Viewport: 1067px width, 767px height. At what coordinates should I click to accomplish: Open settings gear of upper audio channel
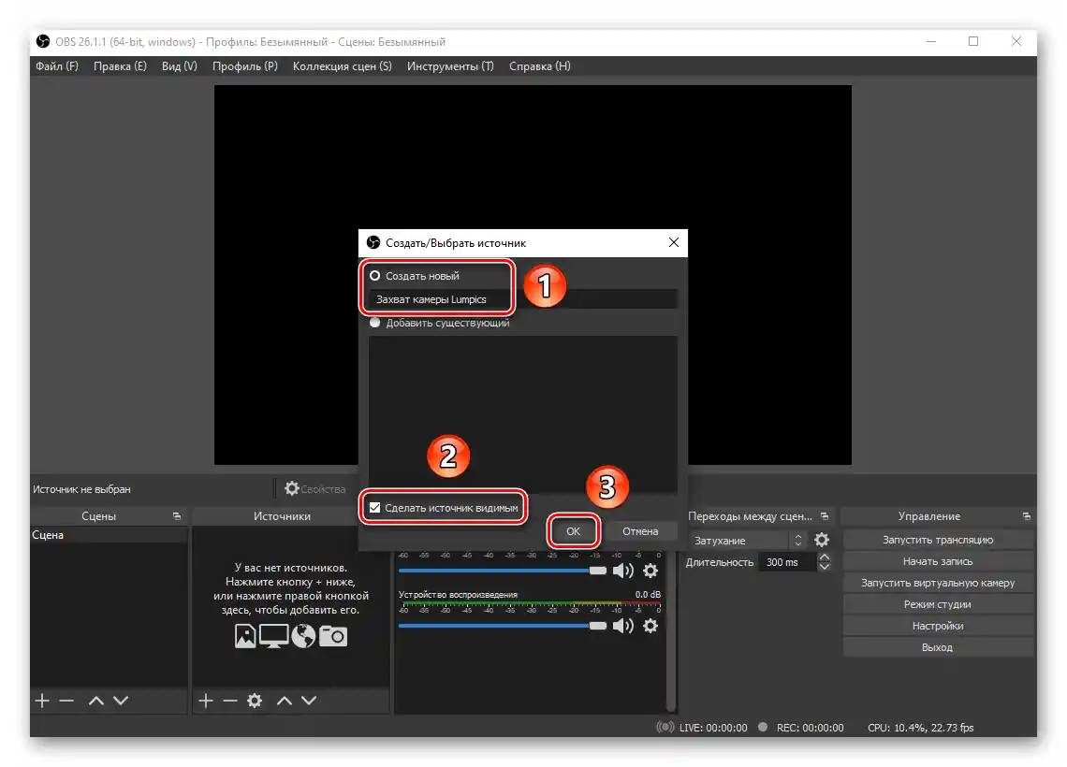[650, 571]
